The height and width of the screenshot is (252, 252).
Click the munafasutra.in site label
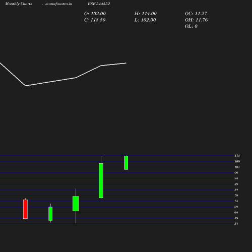[58, 4]
